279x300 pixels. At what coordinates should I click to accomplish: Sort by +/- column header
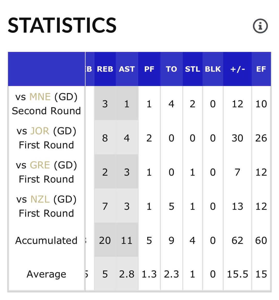[x=237, y=69]
